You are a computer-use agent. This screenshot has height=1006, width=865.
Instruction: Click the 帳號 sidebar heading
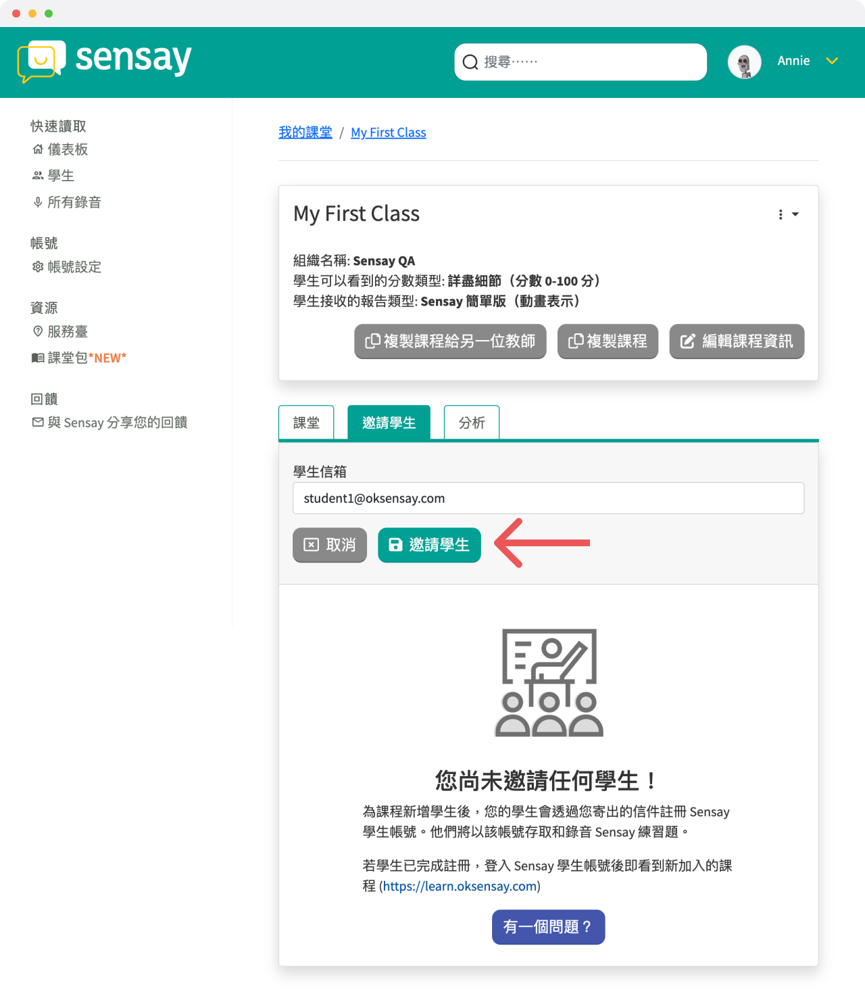click(44, 243)
